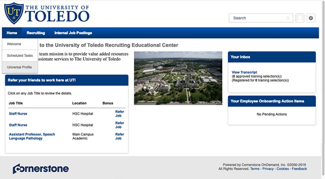Click Refer Job for Assistant Professor posting
The height and width of the screenshot is (179, 325).
click(119, 136)
